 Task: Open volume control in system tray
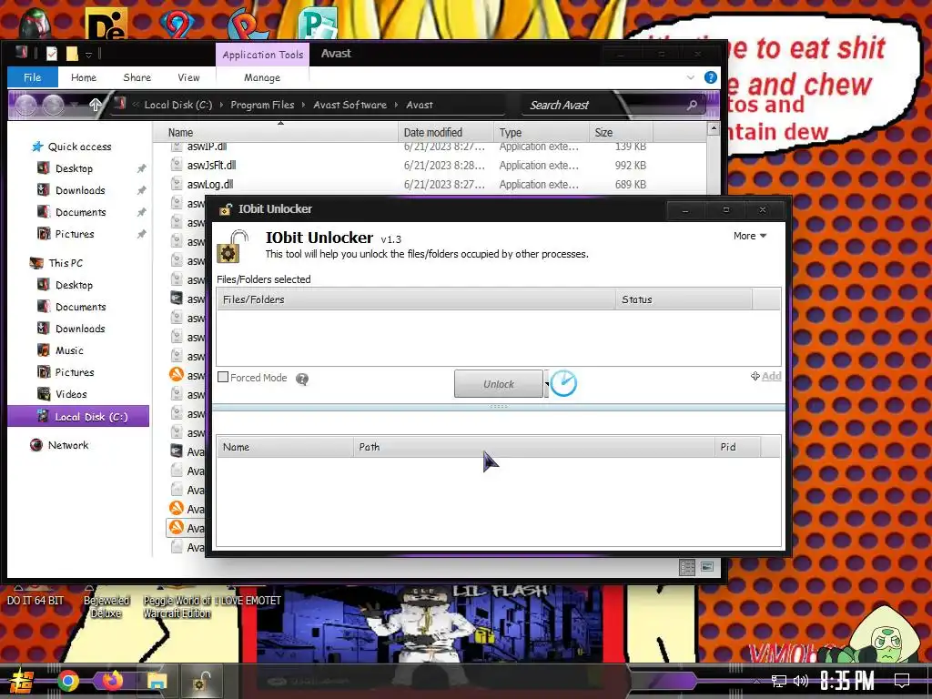tap(800, 681)
